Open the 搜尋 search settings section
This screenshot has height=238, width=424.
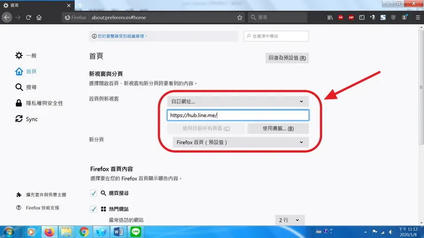[26, 88]
